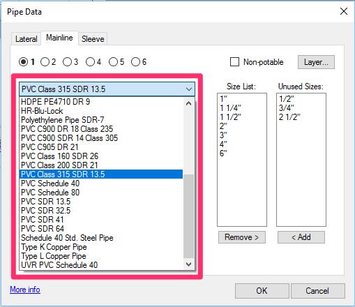Select 3/4" in Unused Sizes

pyautogui.click(x=301, y=108)
